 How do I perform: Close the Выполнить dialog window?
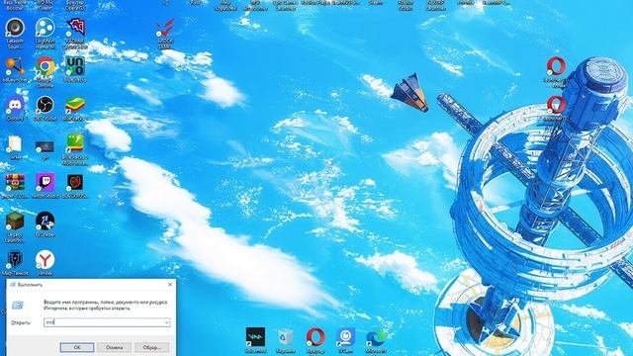coord(170,285)
